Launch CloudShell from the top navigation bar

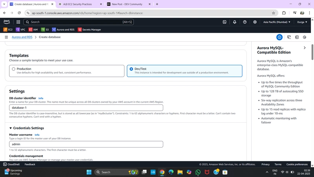click(225, 22)
